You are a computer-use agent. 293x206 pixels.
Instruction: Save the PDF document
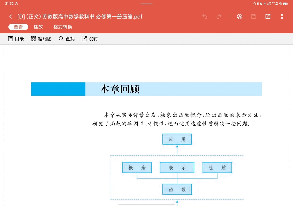(254, 17)
